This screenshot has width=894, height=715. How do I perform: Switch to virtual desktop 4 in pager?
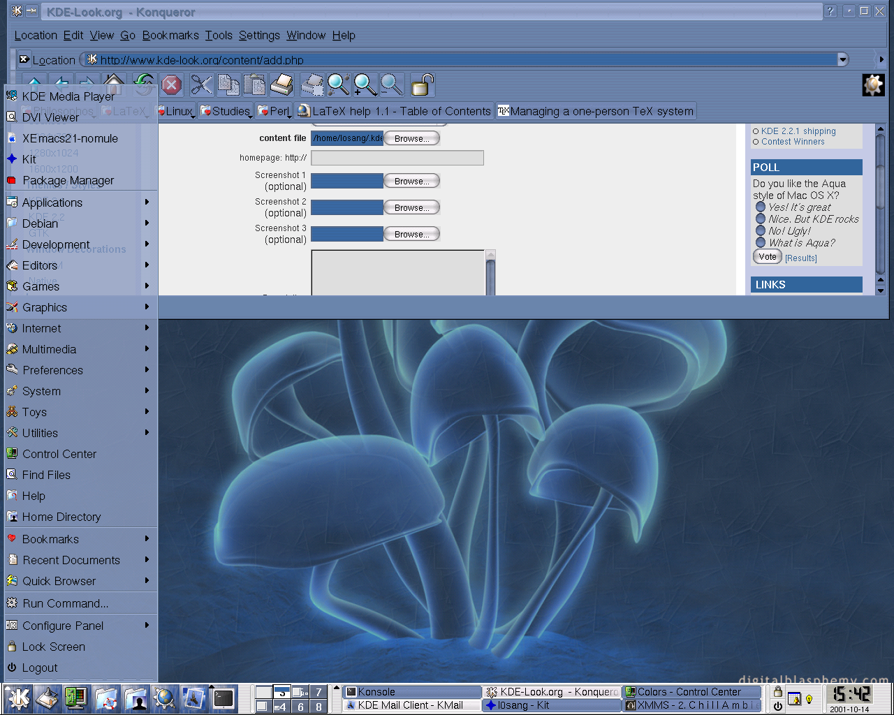pos(281,706)
